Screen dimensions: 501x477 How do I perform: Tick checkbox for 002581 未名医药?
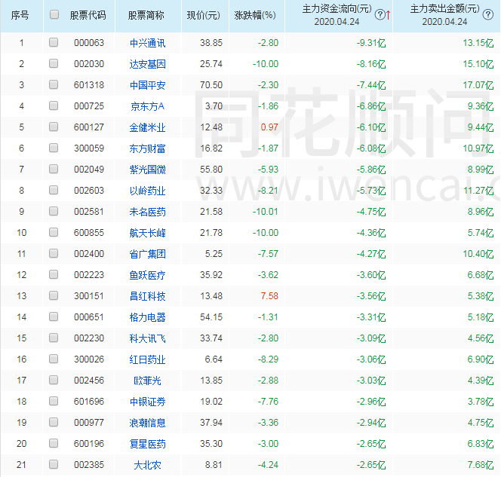pos(54,211)
